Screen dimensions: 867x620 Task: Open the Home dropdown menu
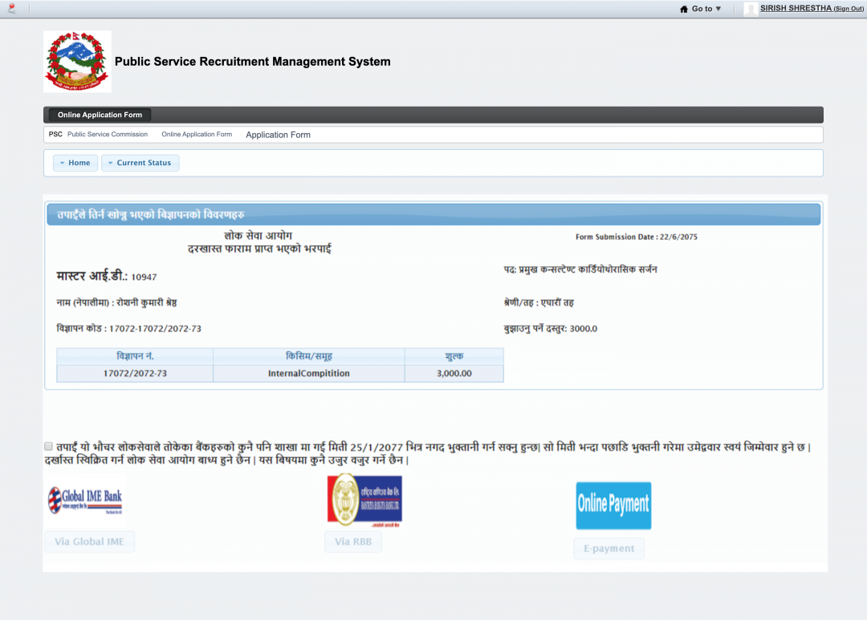coord(75,163)
